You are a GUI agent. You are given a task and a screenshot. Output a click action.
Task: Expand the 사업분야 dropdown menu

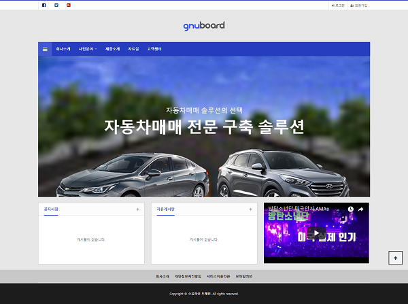tap(88, 49)
